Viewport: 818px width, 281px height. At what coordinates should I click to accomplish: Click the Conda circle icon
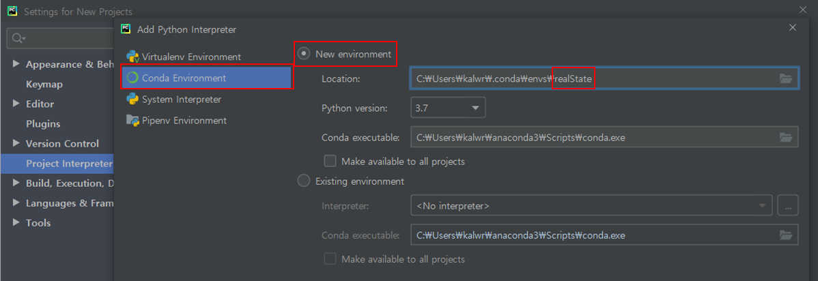click(132, 78)
